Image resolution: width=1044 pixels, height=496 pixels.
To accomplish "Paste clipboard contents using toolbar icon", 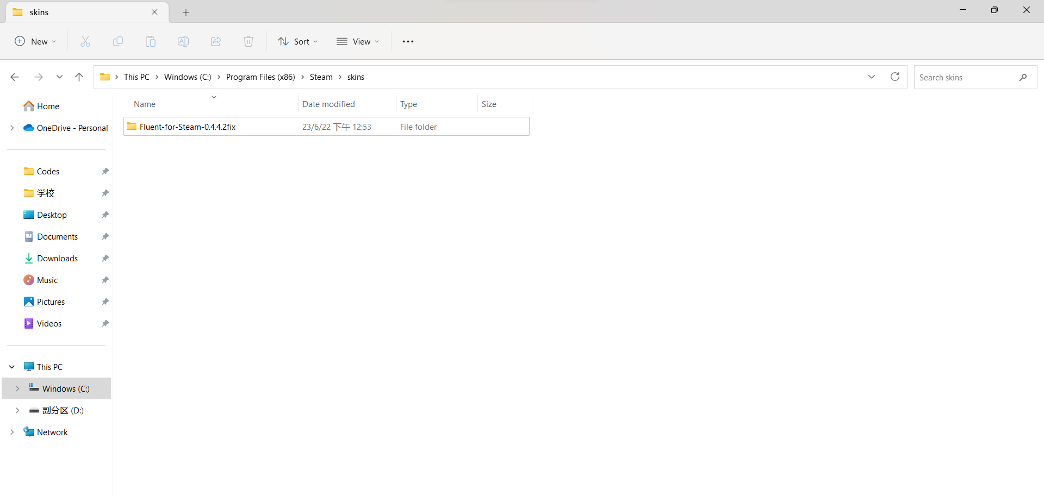I will (x=151, y=41).
